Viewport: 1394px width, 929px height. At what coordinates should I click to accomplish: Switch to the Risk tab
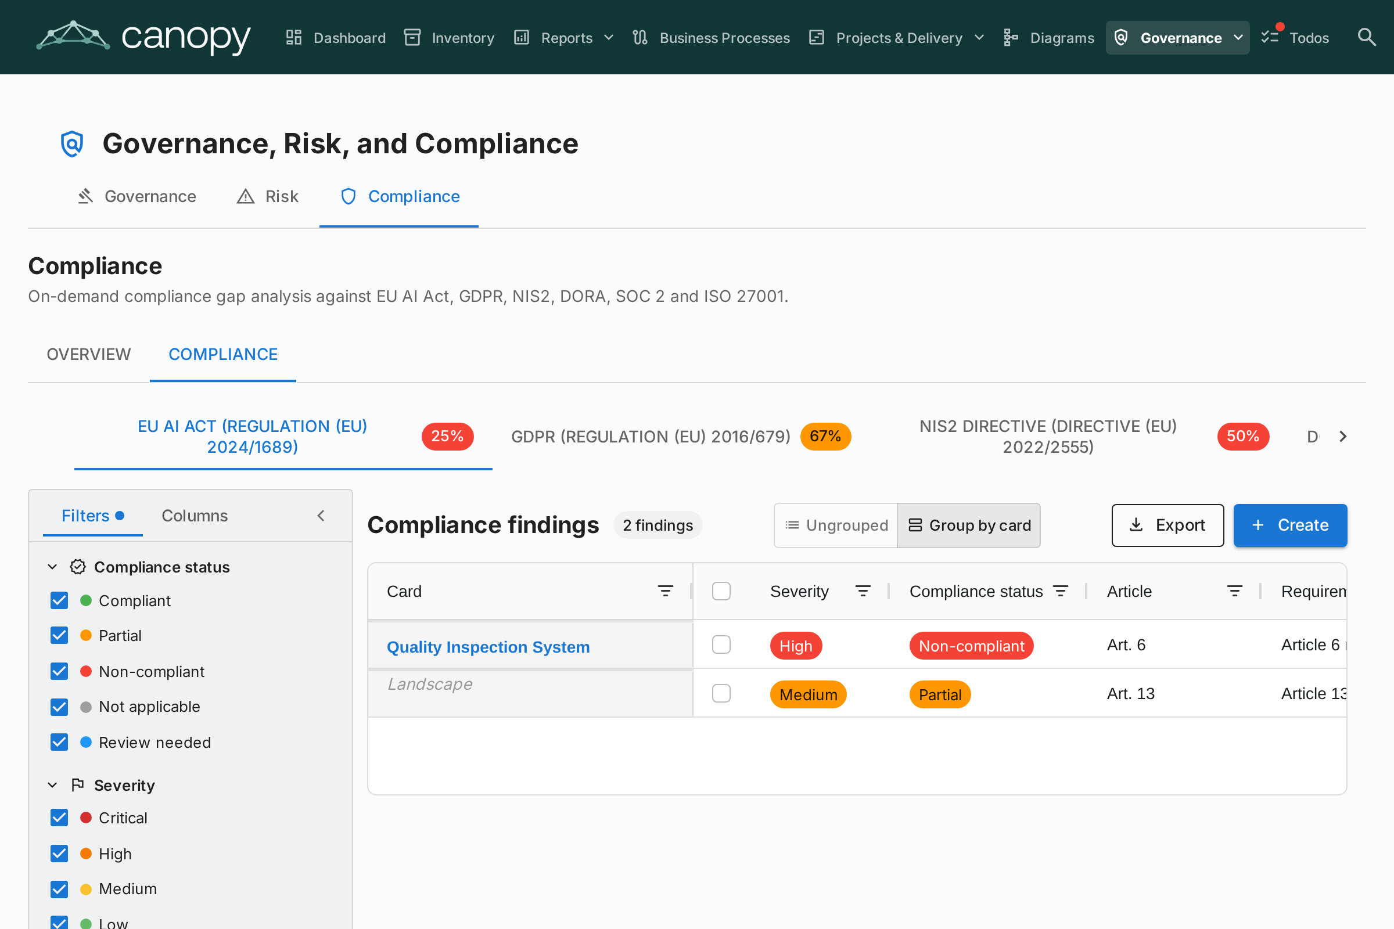tap(267, 196)
